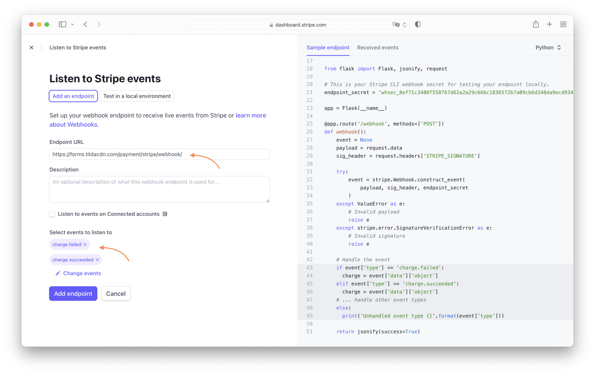595x375 pixels.
Task: Click the endpoint_secret code line
Action: (448, 92)
